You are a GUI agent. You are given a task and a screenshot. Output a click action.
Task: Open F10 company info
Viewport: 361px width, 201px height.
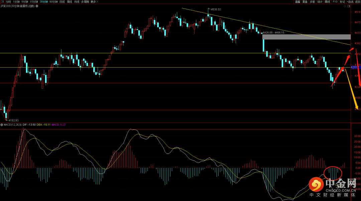click(x=335, y=2)
